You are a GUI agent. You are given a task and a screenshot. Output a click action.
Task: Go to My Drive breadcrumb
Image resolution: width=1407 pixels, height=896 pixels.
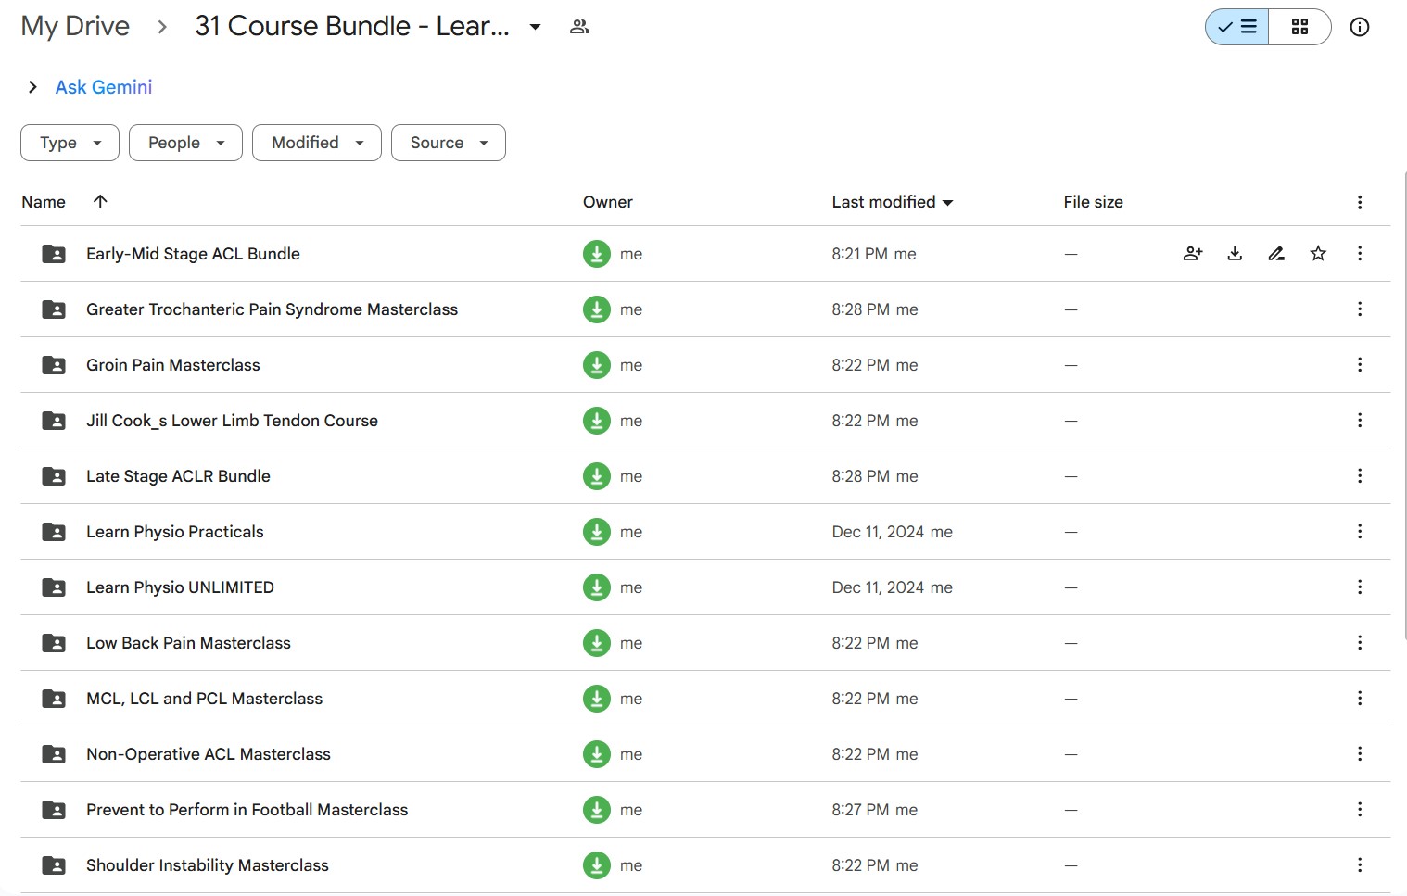[75, 26]
